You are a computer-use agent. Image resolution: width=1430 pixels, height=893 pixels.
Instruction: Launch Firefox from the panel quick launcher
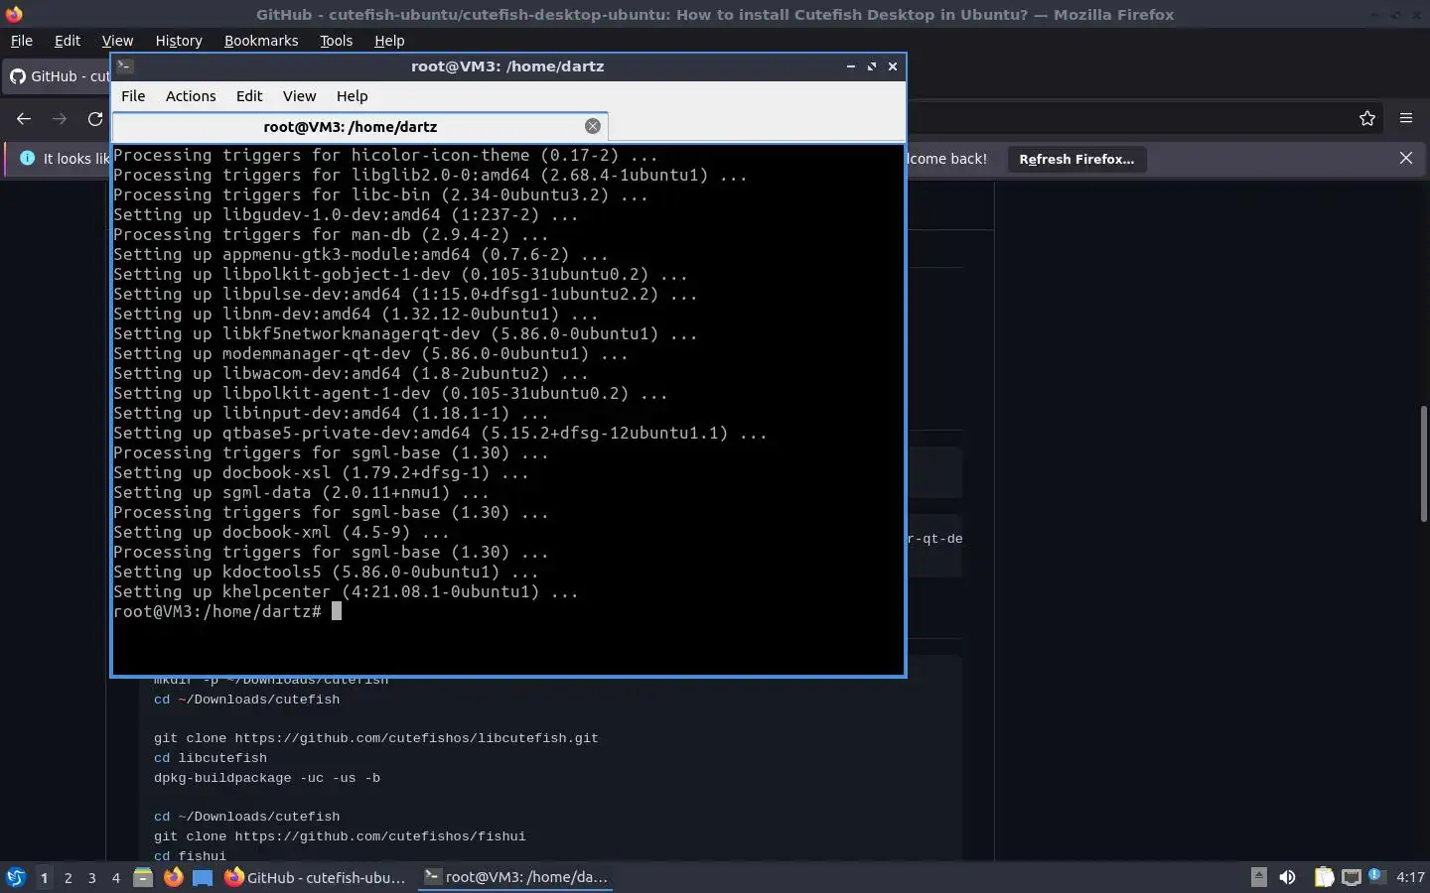tap(173, 877)
